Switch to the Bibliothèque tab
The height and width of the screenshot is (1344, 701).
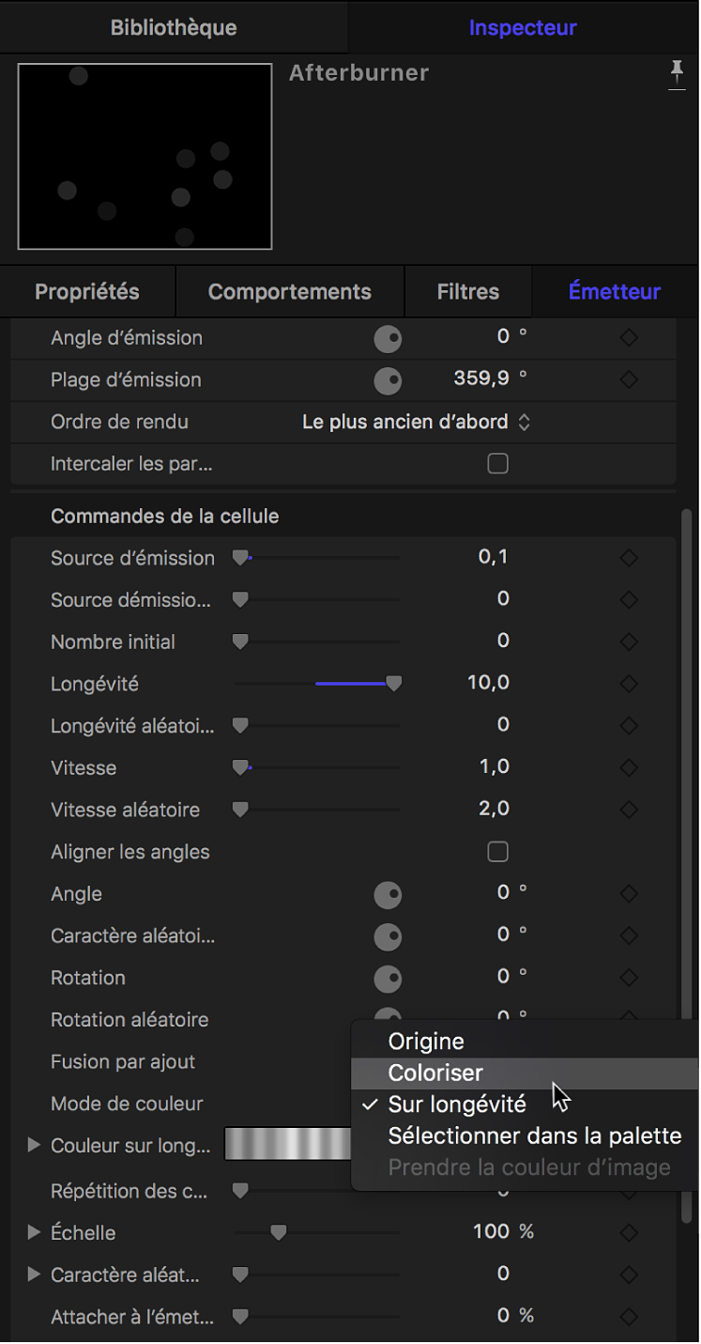pyautogui.click(x=174, y=27)
